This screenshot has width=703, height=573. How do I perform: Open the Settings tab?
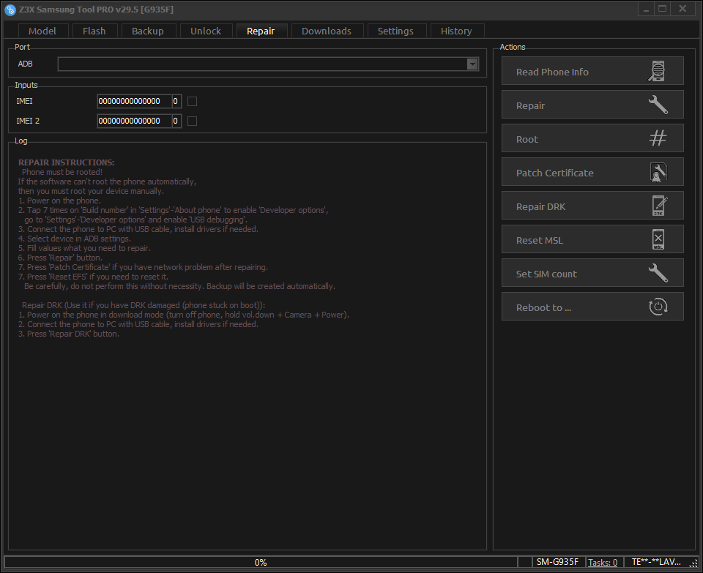coord(395,31)
